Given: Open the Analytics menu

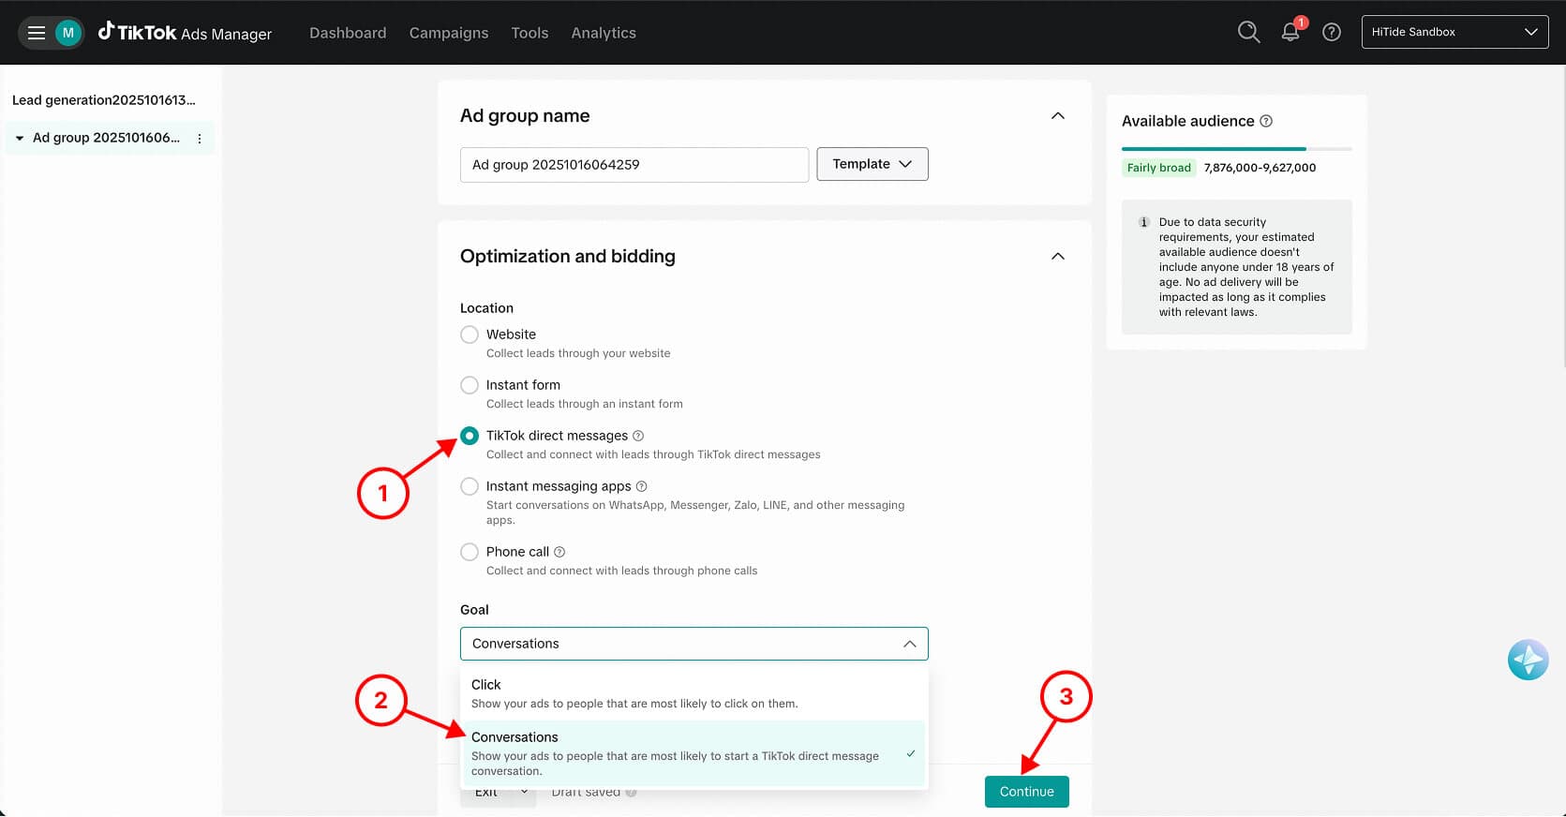Looking at the screenshot, I should pyautogui.click(x=603, y=33).
